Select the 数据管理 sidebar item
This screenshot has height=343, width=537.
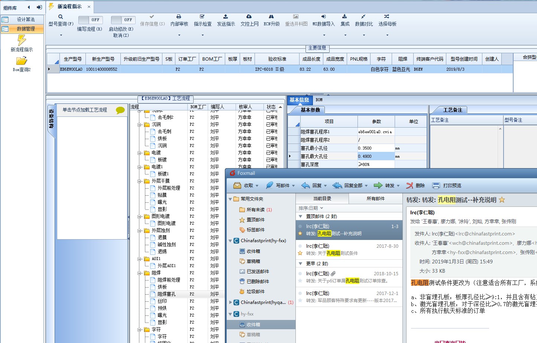click(x=22, y=29)
